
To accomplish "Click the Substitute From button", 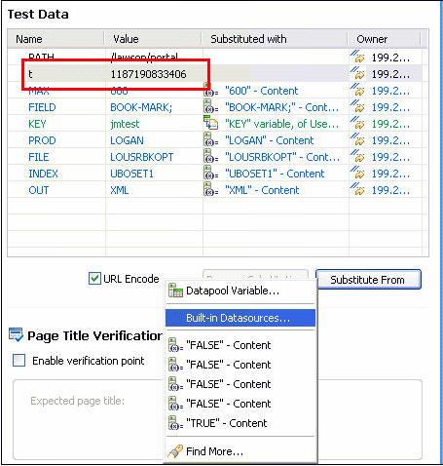I will [x=368, y=280].
